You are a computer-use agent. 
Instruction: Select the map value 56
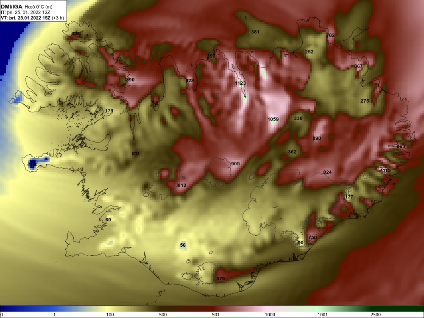pyautogui.click(x=183, y=245)
